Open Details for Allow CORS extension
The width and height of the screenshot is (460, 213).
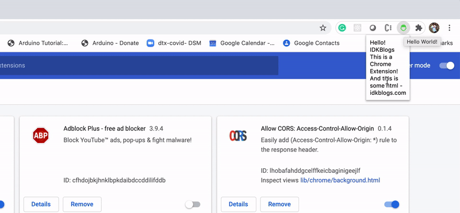tap(239, 204)
